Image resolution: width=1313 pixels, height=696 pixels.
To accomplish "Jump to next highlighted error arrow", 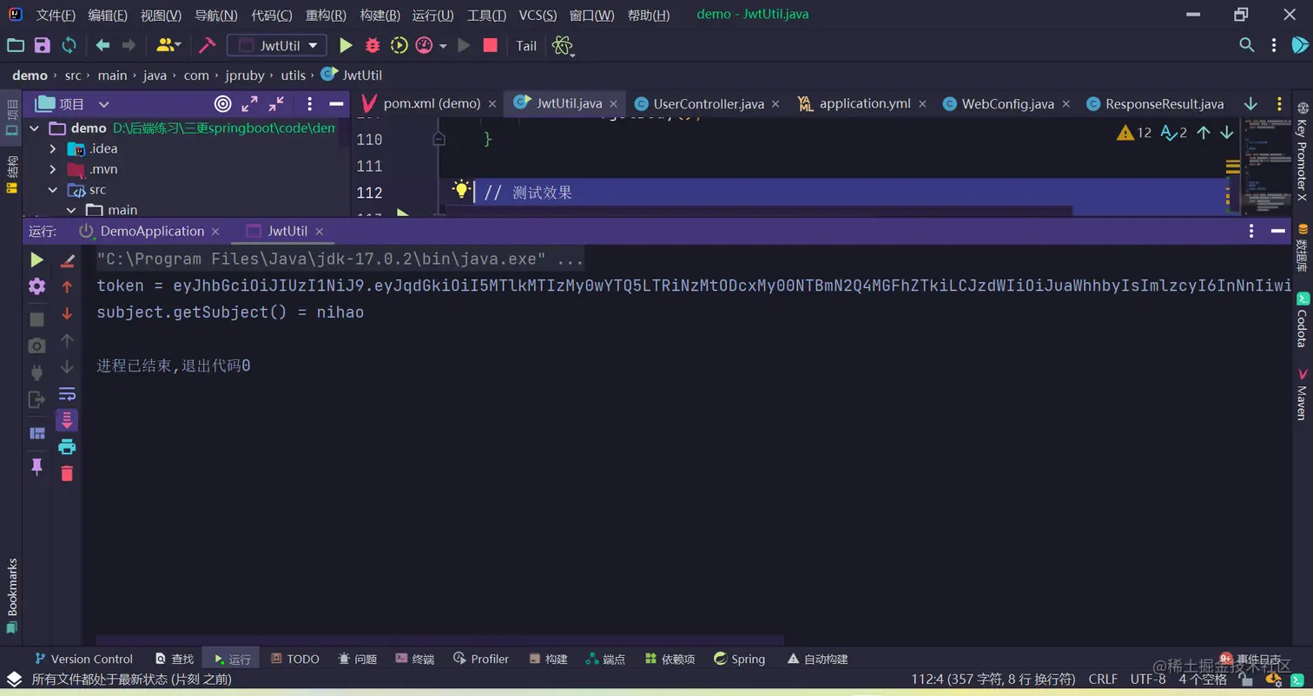I will pyautogui.click(x=1227, y=133).
